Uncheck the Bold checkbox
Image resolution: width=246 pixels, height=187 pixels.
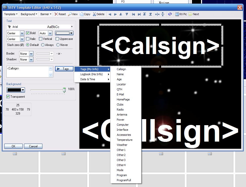coord(28,33)
